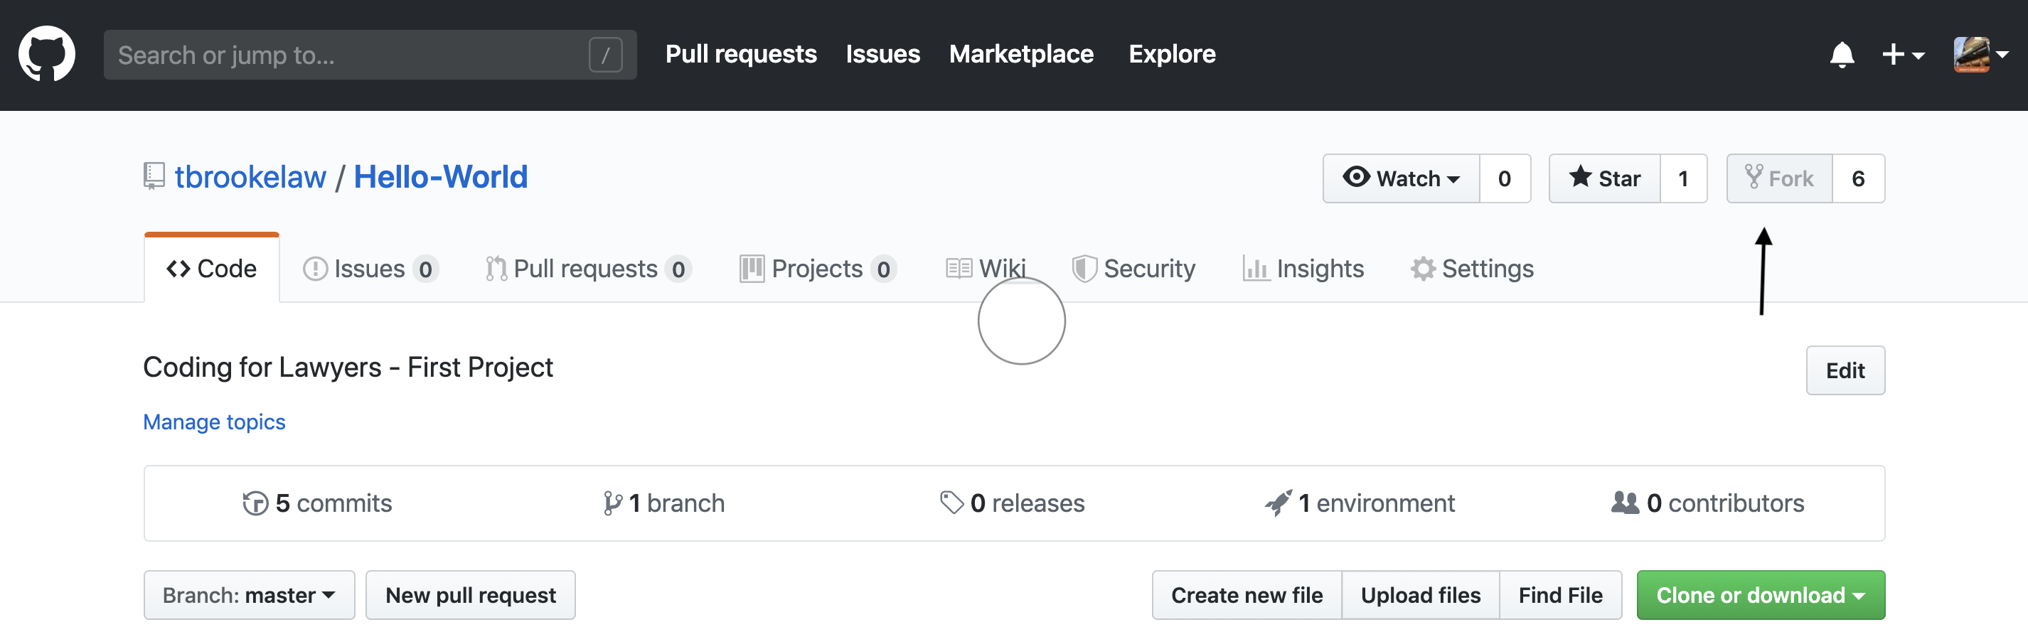Click the eye icon on Watch

click(1357, 177)
